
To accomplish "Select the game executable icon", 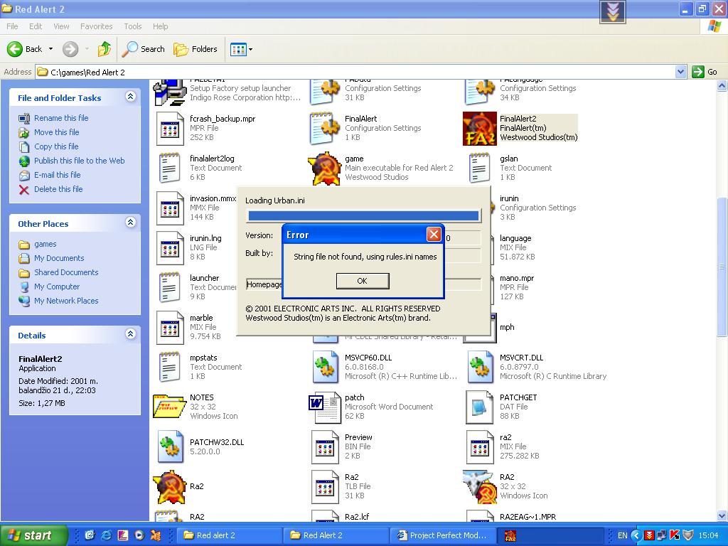I will point(324,168).
